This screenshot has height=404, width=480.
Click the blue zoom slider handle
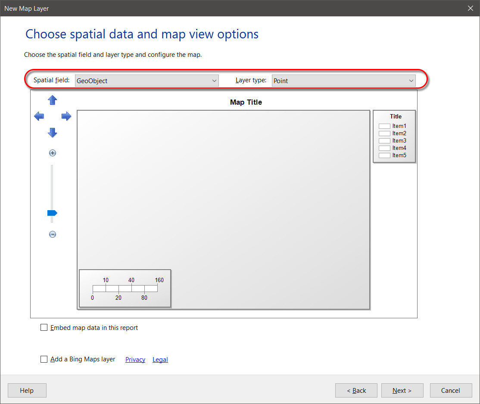[52, 213]
